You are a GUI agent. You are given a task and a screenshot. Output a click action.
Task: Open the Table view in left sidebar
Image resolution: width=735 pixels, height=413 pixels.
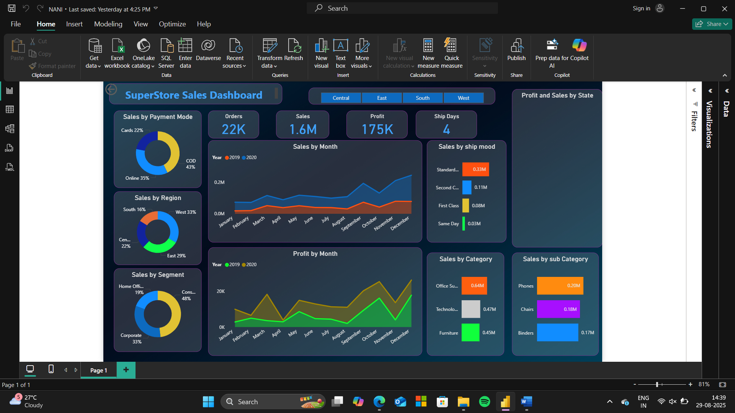point(10,109)
